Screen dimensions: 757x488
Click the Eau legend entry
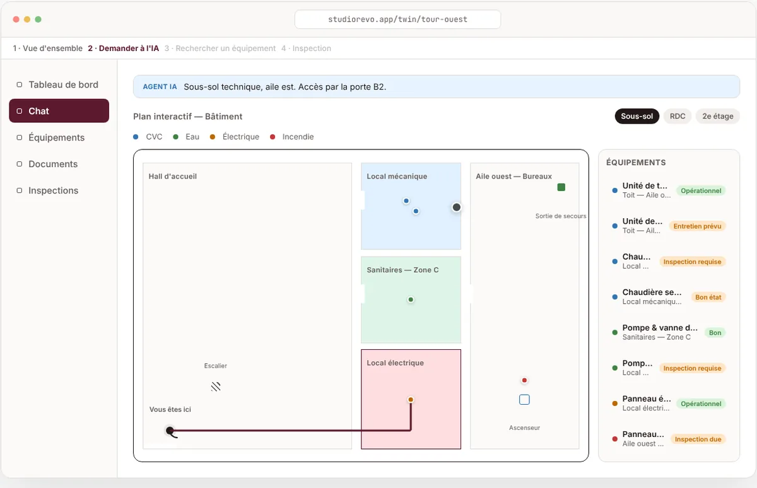coord(186,137)
